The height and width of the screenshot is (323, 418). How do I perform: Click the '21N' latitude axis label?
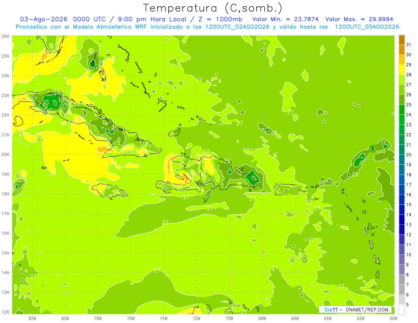5,135
